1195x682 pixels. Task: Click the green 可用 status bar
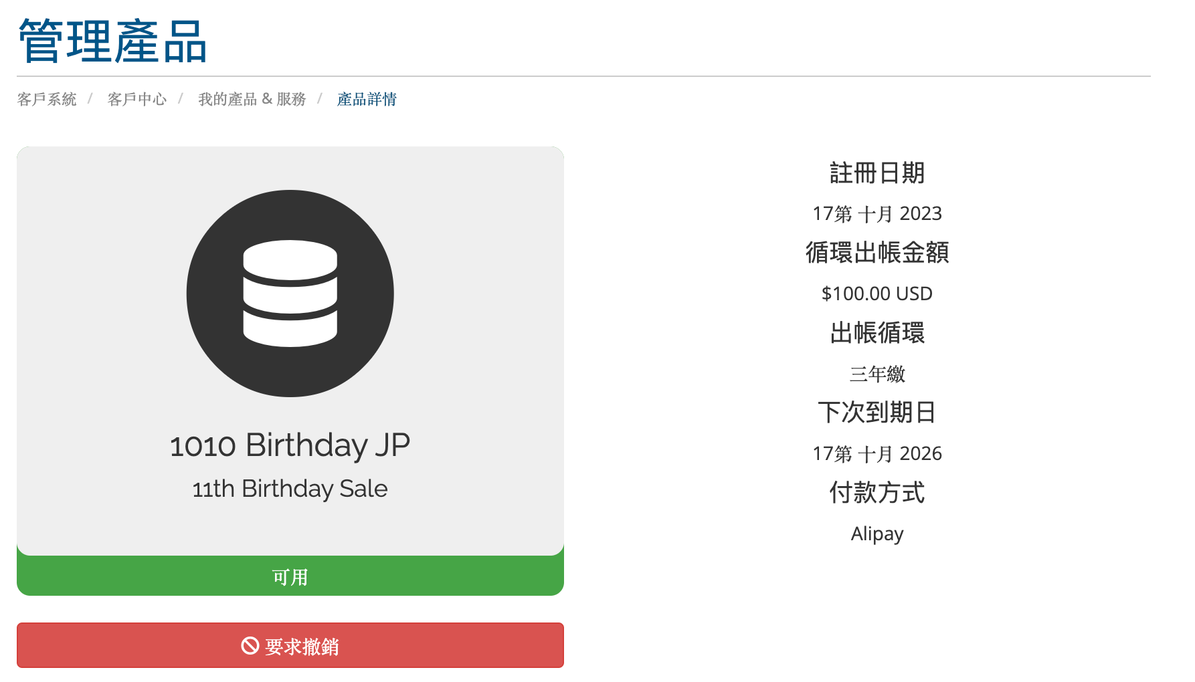(x=290, y=576)
